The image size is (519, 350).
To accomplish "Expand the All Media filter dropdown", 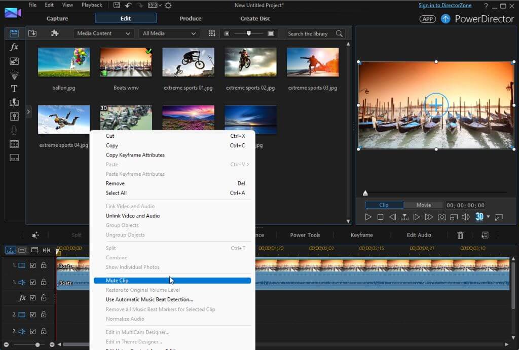I will pos(169,33).
